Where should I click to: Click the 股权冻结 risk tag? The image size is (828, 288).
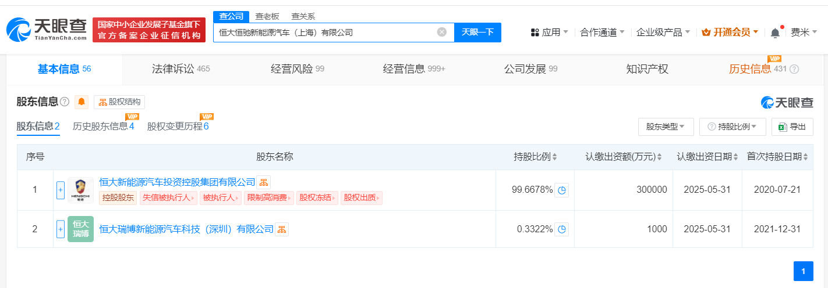[317, 197]
